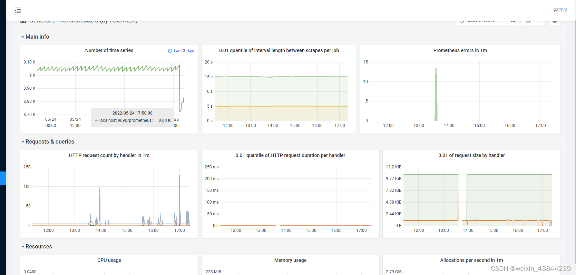Open the 管理员 user menu
This screenshot has width=576, height=275.
(560, 10)
